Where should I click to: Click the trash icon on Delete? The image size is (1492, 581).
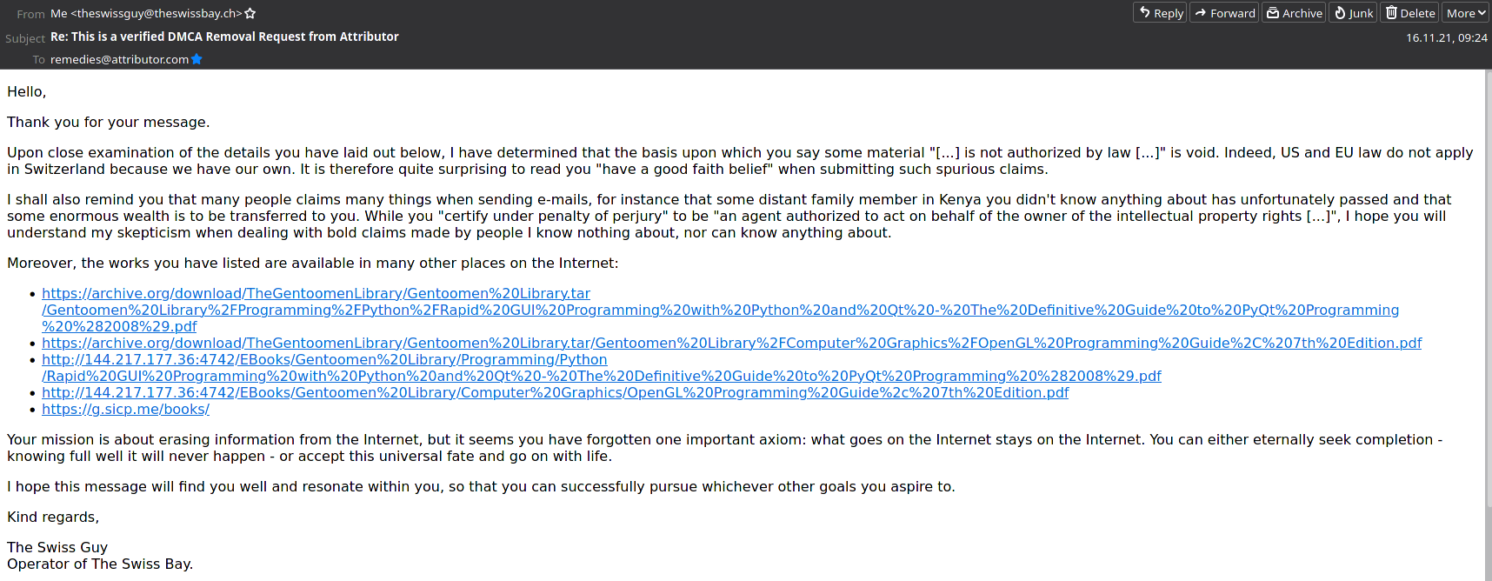pos(1391,13)
